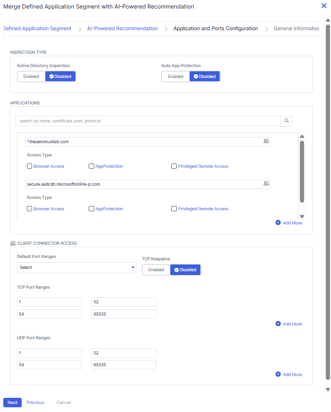Click Add More plus icon under Applications

coord(278,223)
